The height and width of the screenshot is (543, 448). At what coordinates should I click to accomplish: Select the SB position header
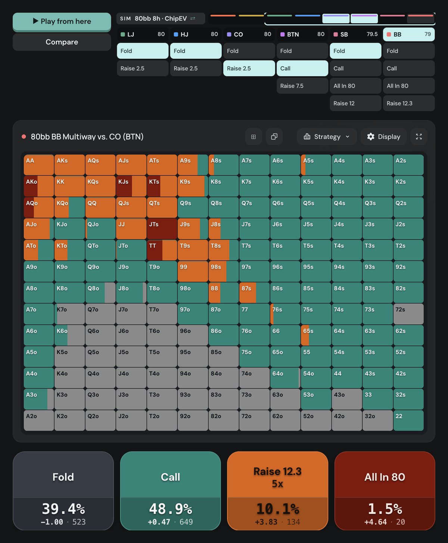point(355,34)
